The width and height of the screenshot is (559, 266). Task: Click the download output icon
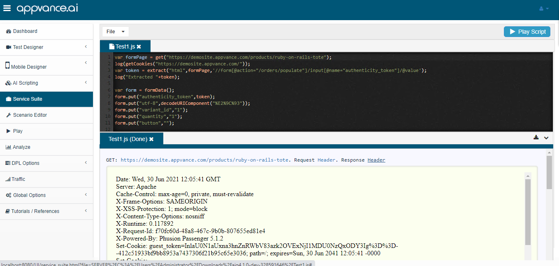pyautogui.click(x=536, y=138)
